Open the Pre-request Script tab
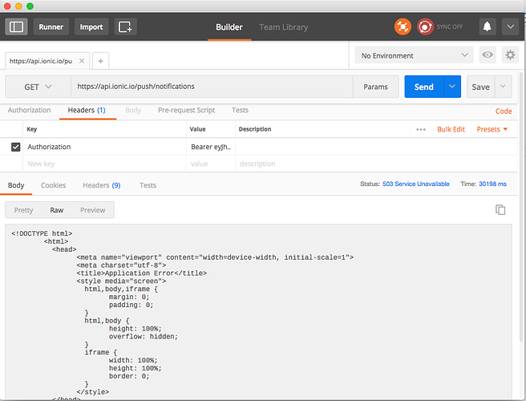The width and height of the screenshot is (526, 401). click(187, 110)
